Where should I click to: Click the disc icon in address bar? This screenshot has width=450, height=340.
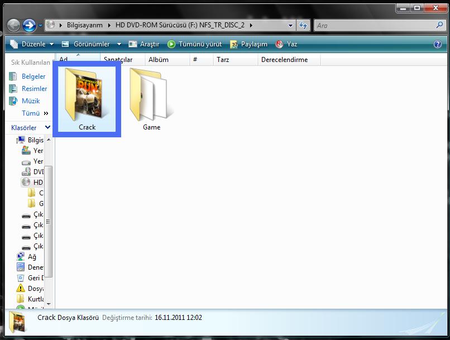(50, 25)
